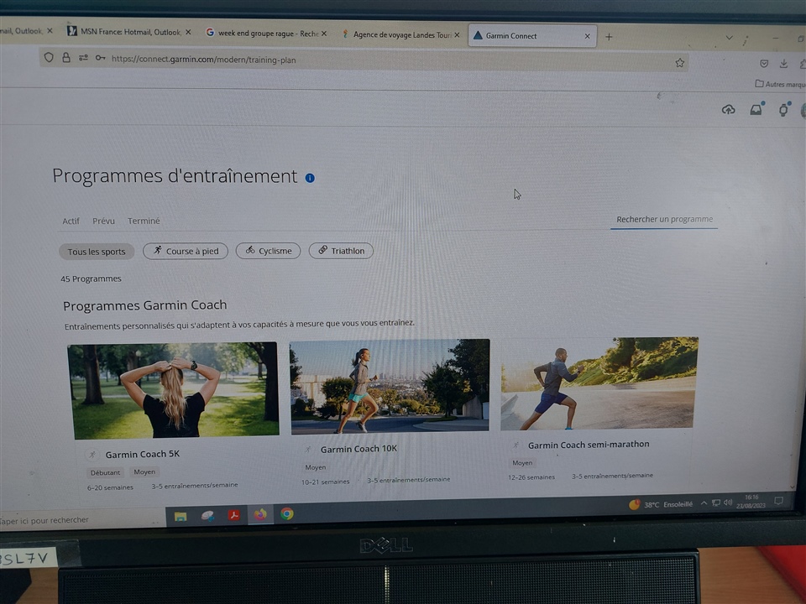Open the Firefox downloads icon
The width and height of the screenshot is (806, 604).
(x=783, y=64)
